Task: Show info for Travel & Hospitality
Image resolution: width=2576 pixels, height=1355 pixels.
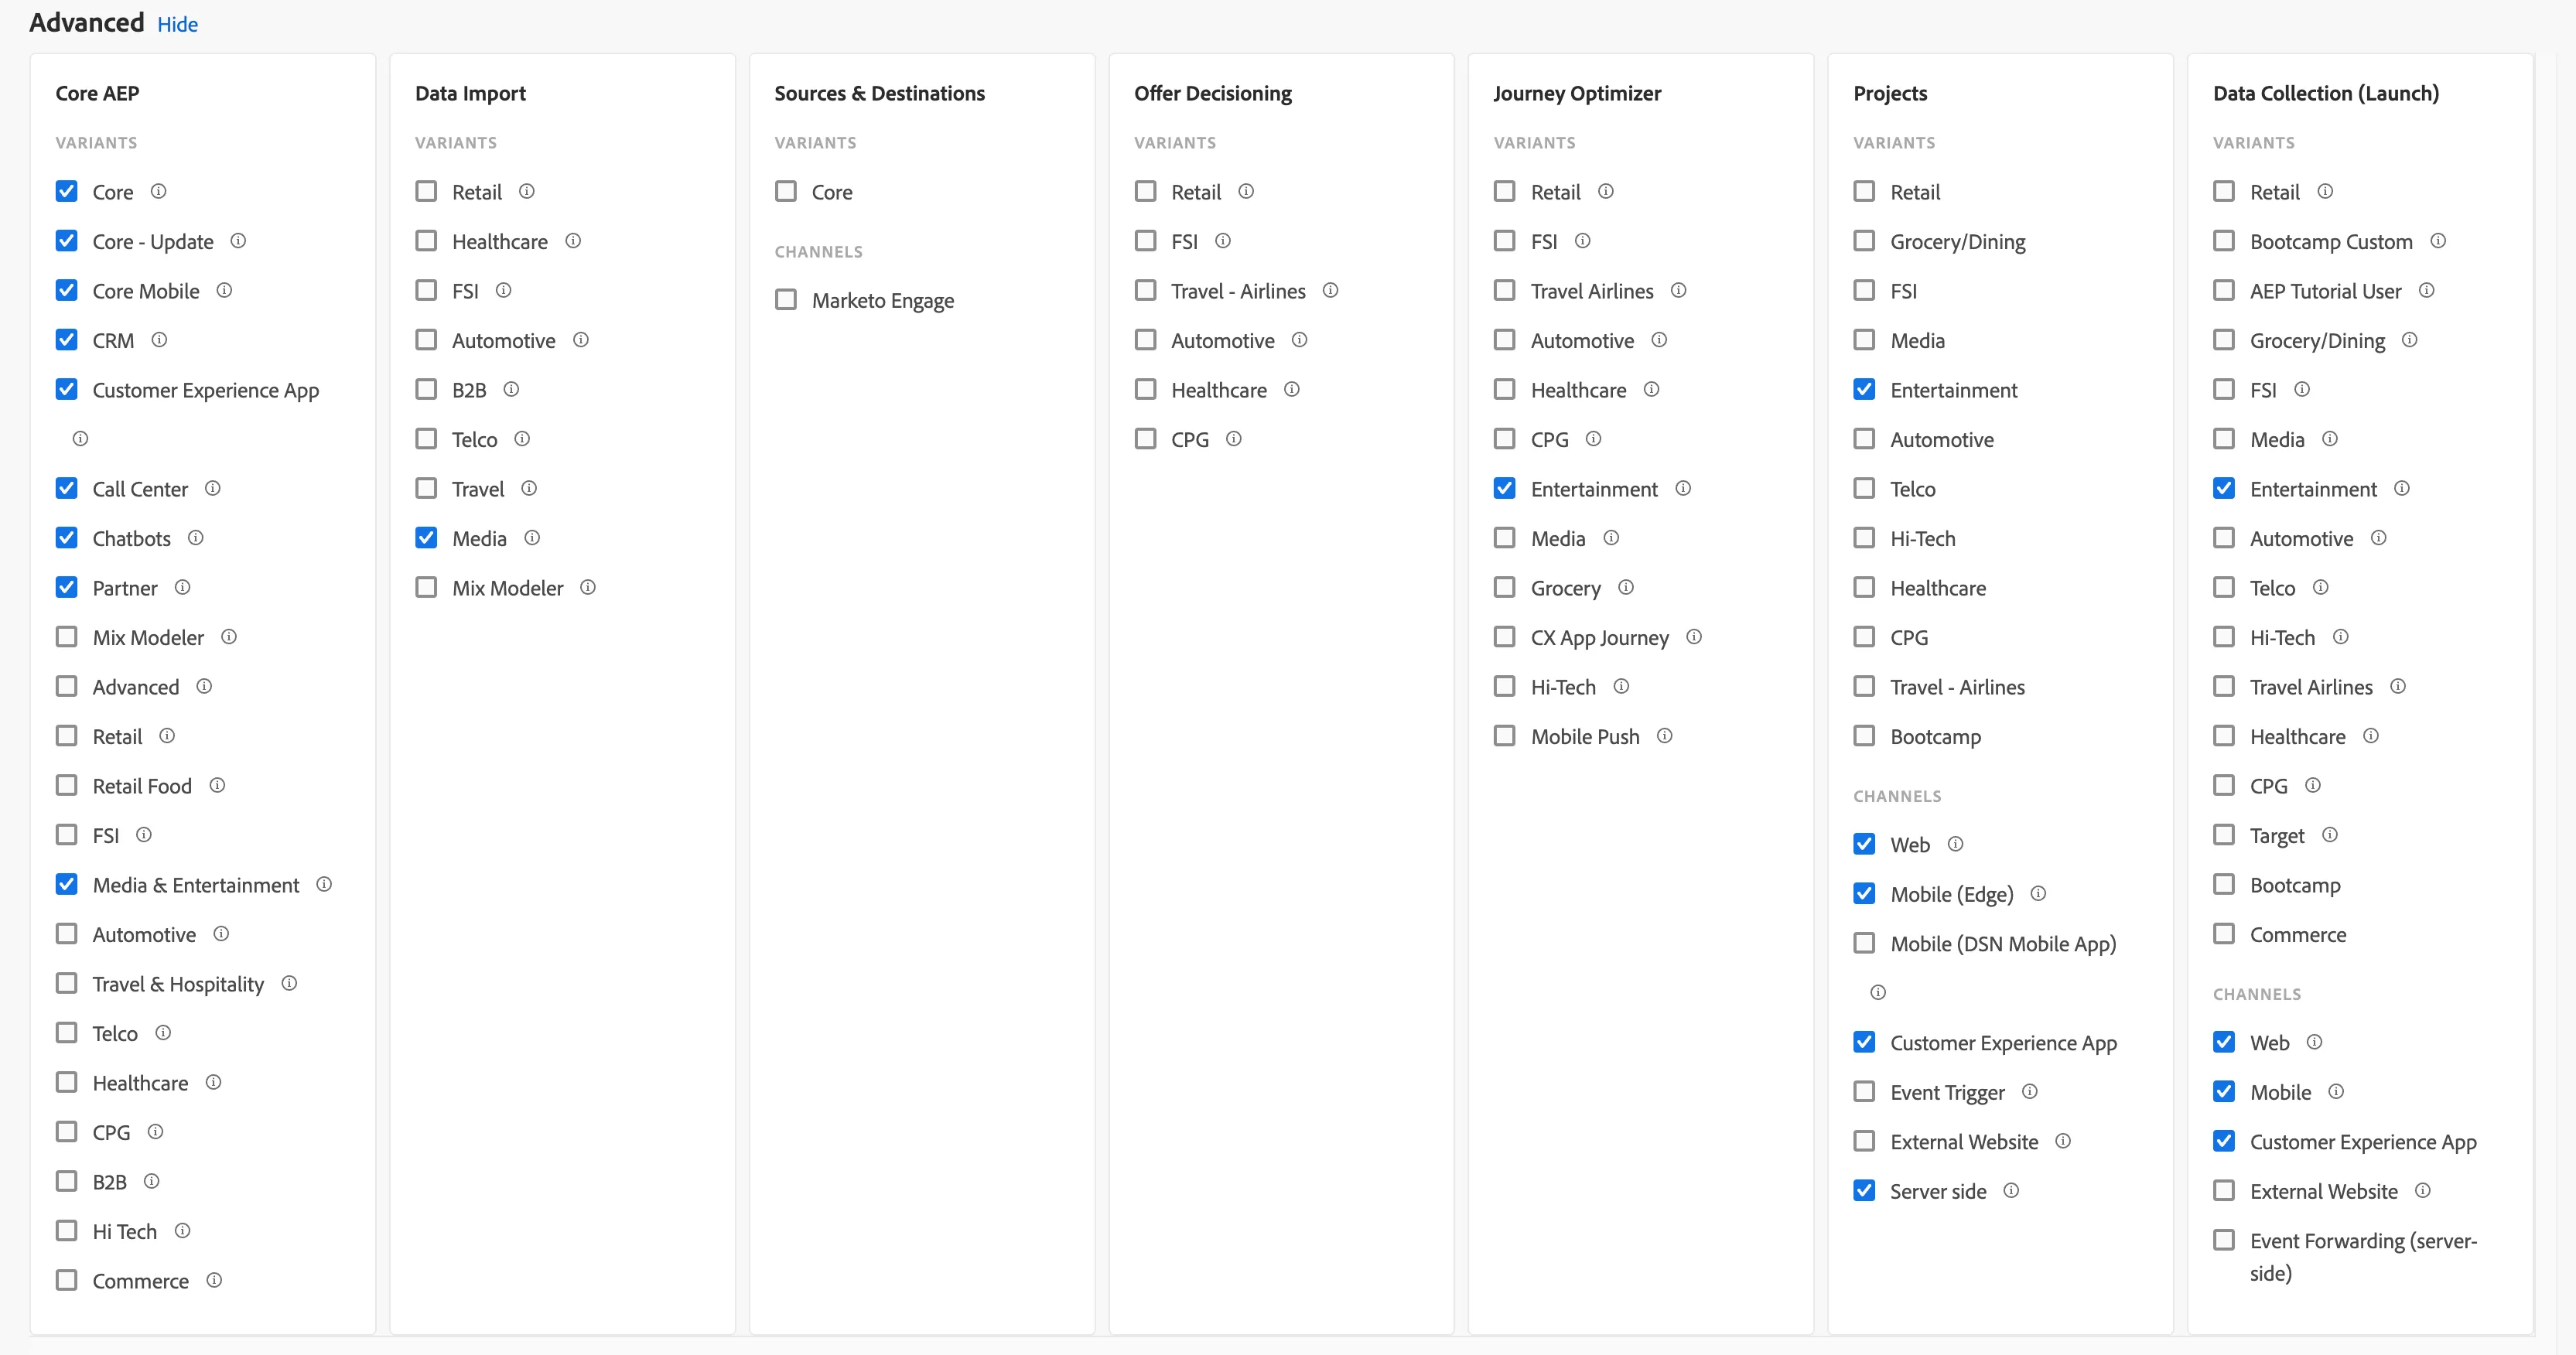Action: (x=289, y=983)
